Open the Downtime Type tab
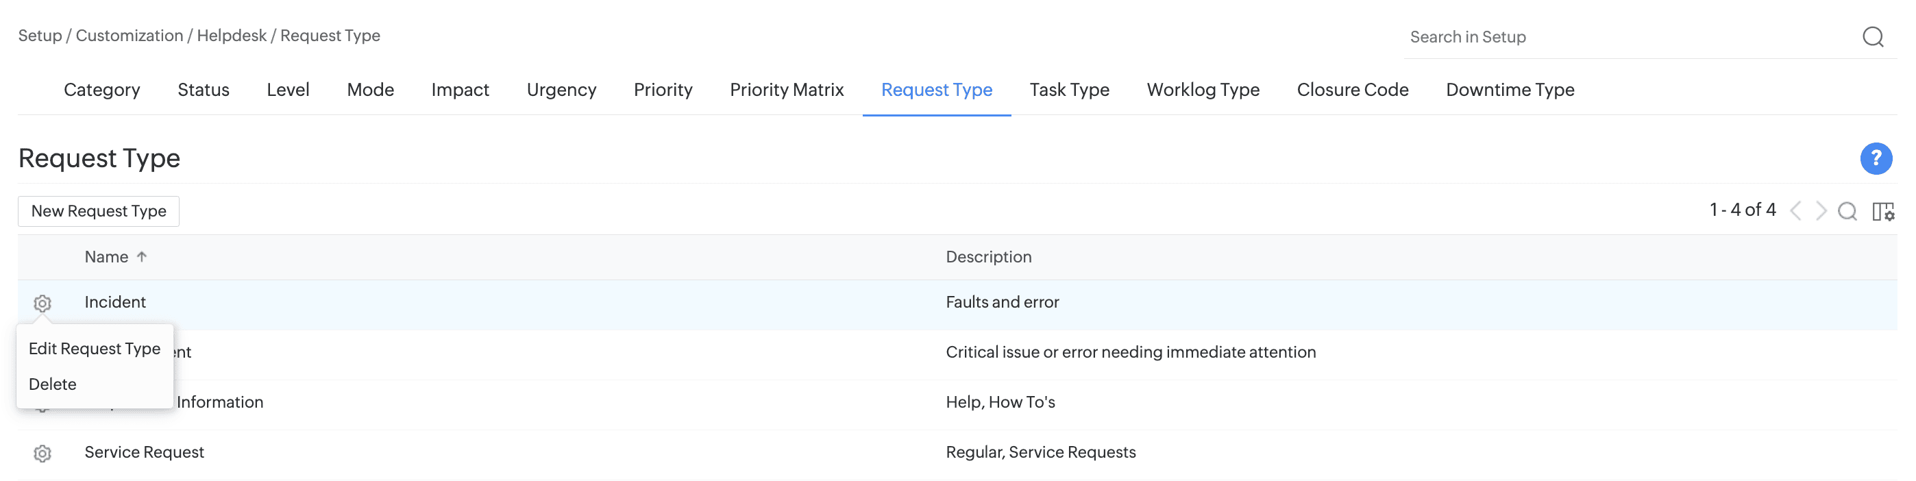Viewport: 1916px width, 481px height. (1509, 90)
